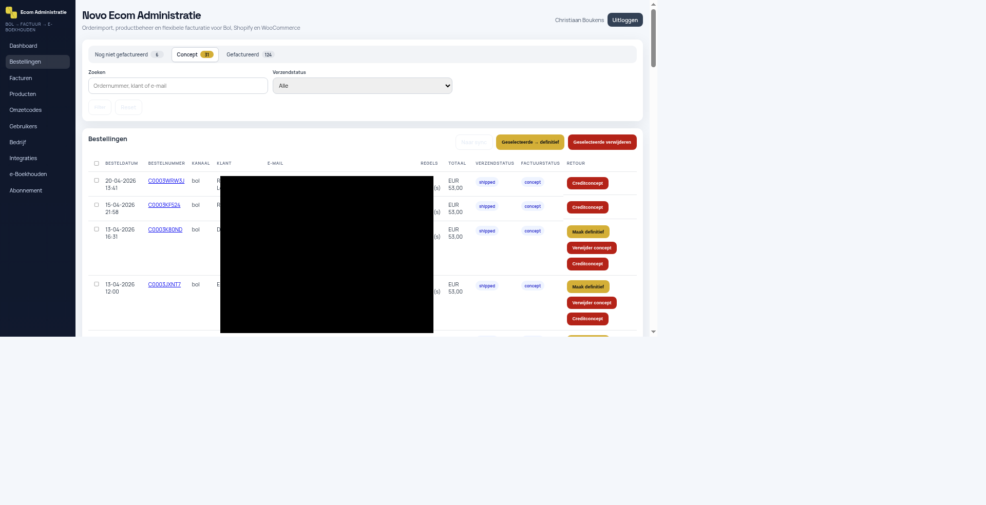Switch to the Gefactureerd tab
Screen dimensions: 986x505
(251, 54)
